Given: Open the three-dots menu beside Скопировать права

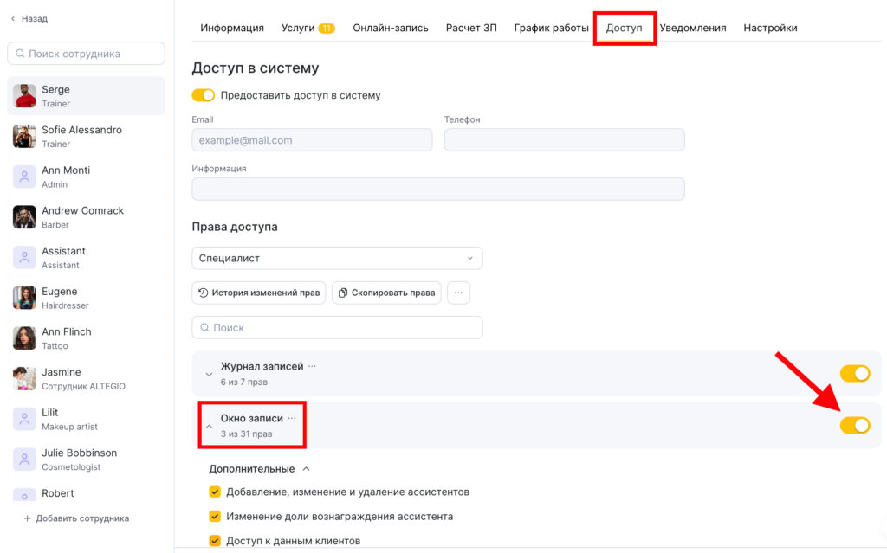Looking at the screenshot, I should click(x=458, y=293).
